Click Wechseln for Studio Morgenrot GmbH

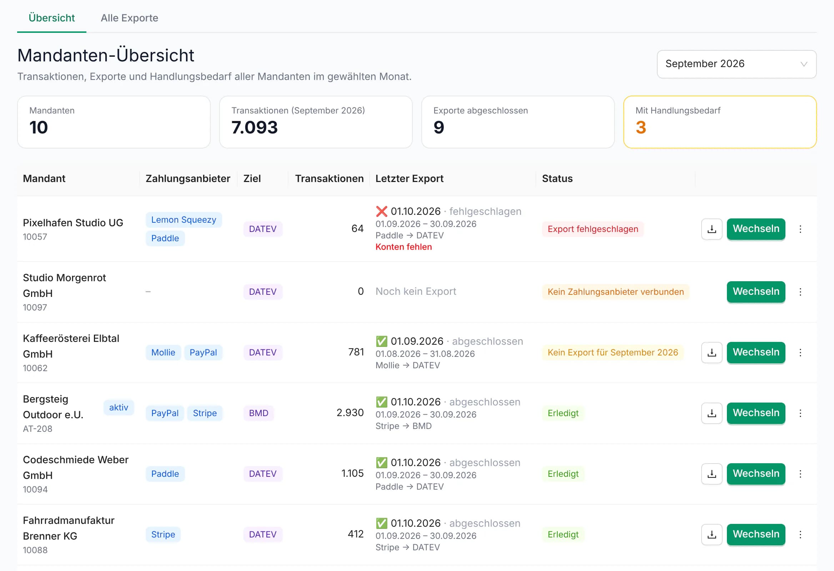[x=756, y=292]
